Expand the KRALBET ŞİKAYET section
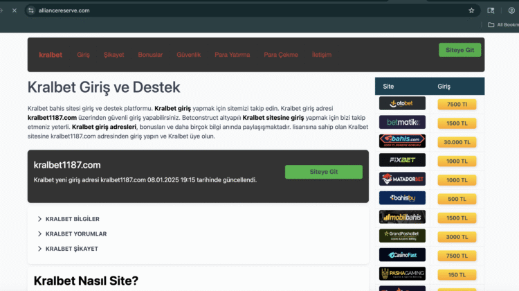The width and height of the screenshot is (519, 291). click(71, 249)
